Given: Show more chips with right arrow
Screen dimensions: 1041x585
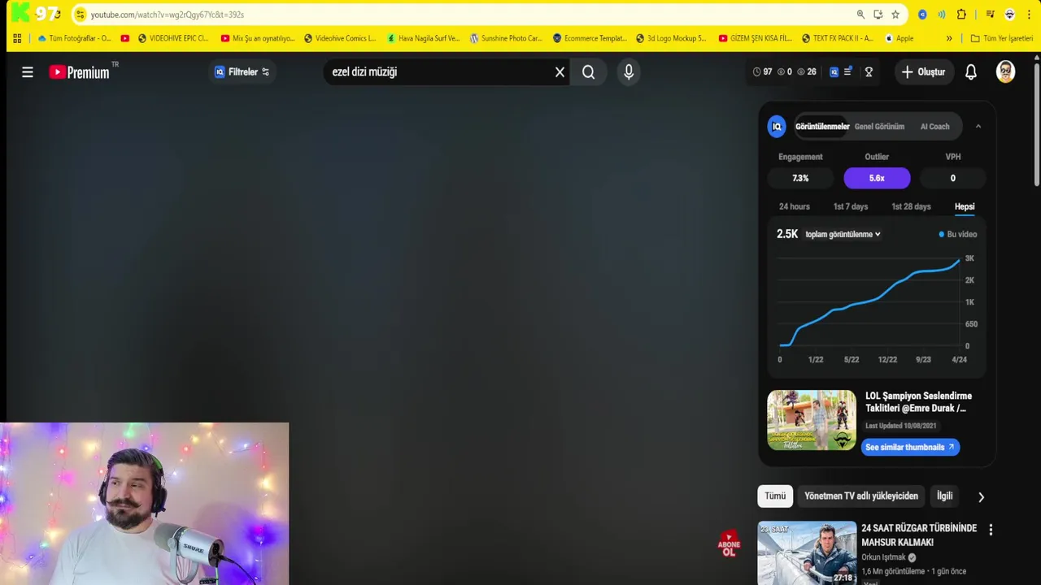Looking at the screenshot, I should pyautogui.click(x=981, y=496).
